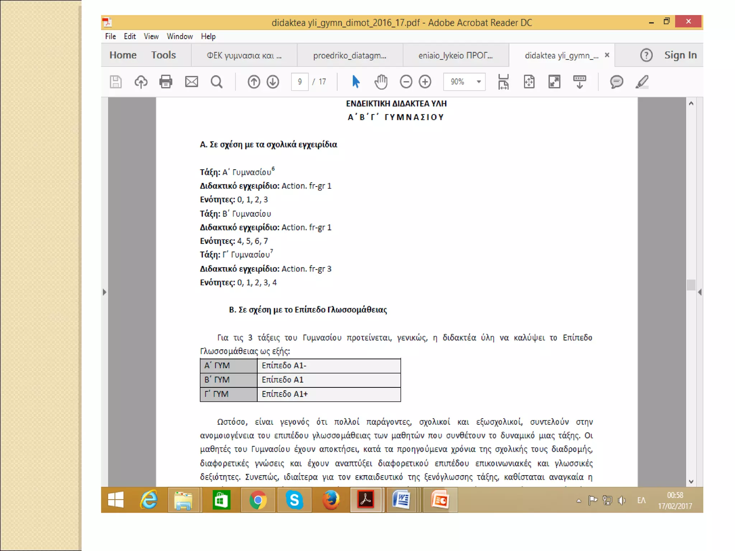Expand the right tools pane arrow
Image resolution: width=735 pixels, height=551 pixels.
[699, 292]
